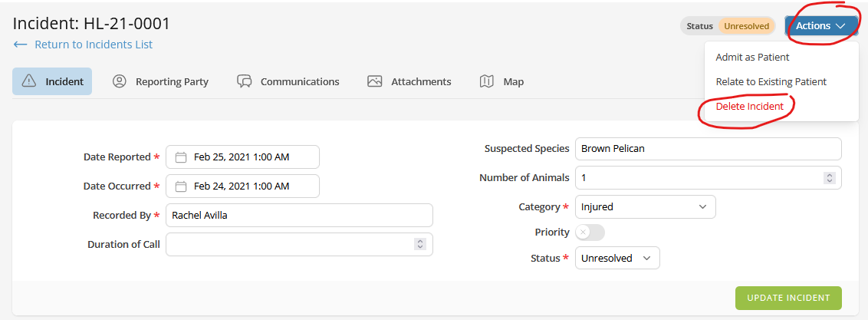Click the Date Reported calendar icon
Viewport: 868px width, 320px height.
pos(181,157)
